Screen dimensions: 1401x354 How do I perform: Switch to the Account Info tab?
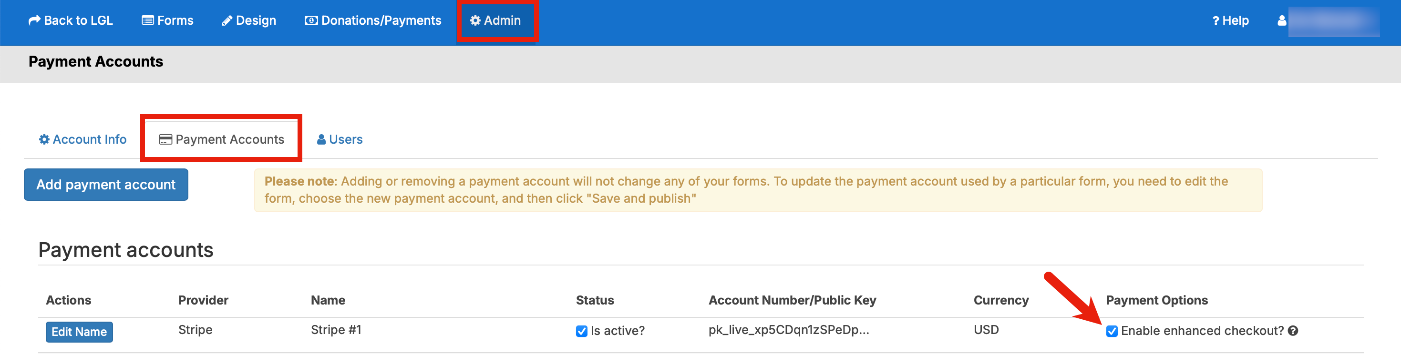click(82, 139)
